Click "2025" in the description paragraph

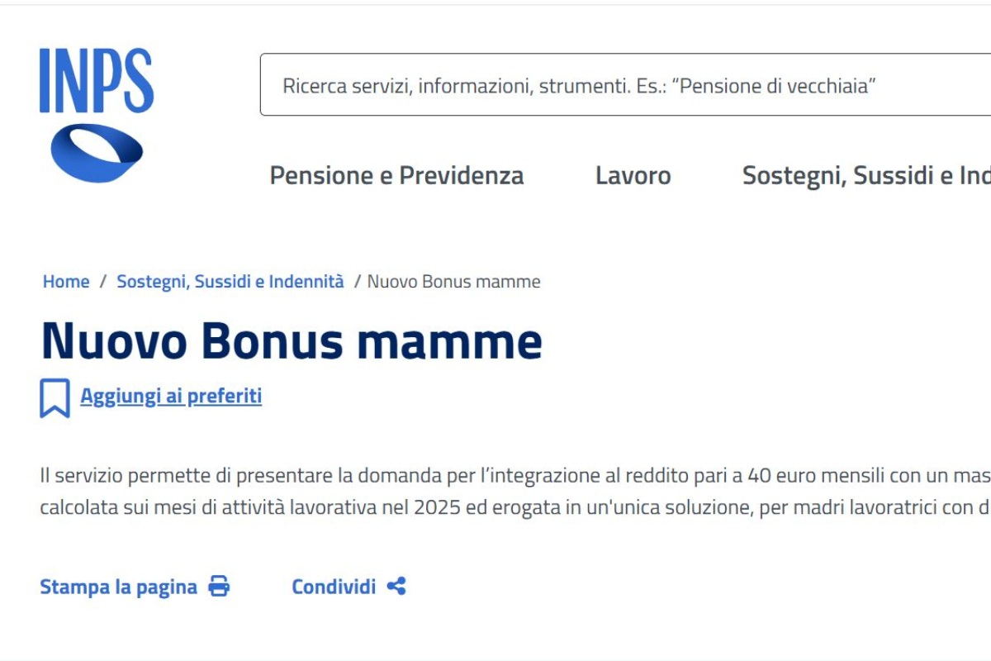(x=437, y=507)
